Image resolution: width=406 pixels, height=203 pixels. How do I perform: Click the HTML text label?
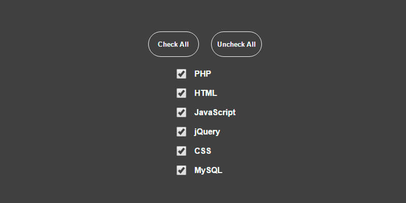[206, 93]
